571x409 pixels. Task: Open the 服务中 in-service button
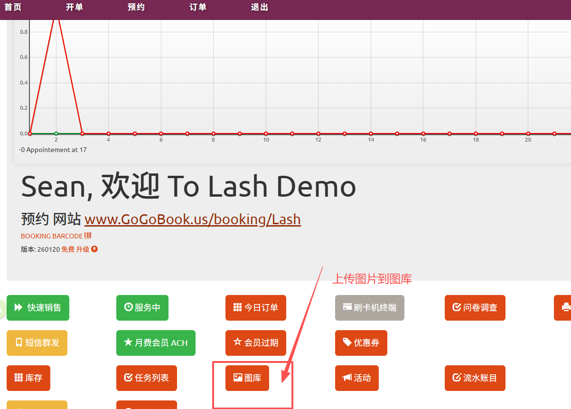point(142,308)
